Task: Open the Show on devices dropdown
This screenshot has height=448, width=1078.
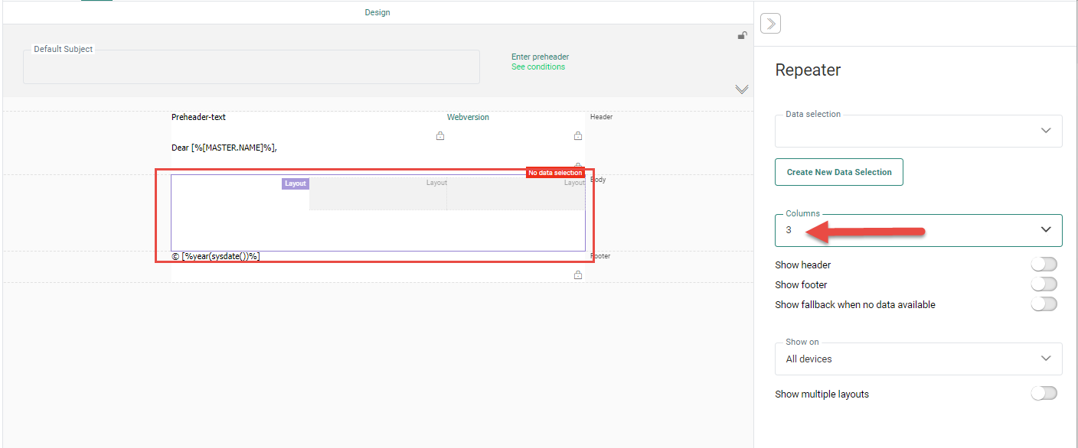Action: pos(918,359)
